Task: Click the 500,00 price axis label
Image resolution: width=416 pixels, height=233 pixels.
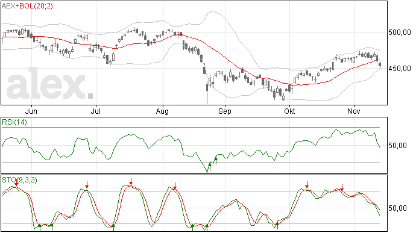Action: point(400,33)
